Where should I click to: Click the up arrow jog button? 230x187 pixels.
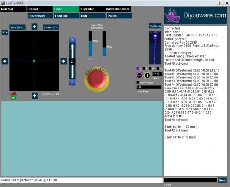click(34, 27)
